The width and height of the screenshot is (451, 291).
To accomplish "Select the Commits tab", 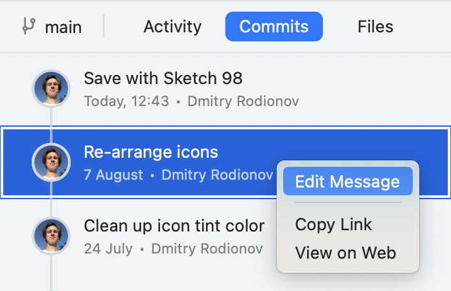I will coord(274,27).
